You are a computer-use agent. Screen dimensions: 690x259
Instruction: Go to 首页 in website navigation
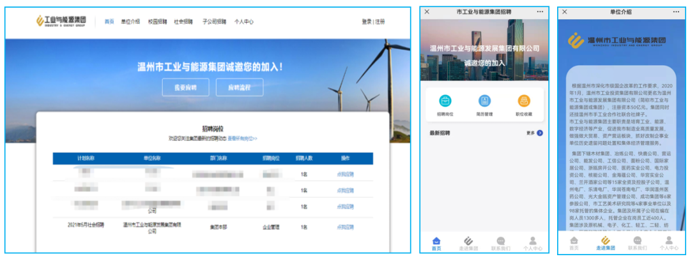[x=109, y=22]
